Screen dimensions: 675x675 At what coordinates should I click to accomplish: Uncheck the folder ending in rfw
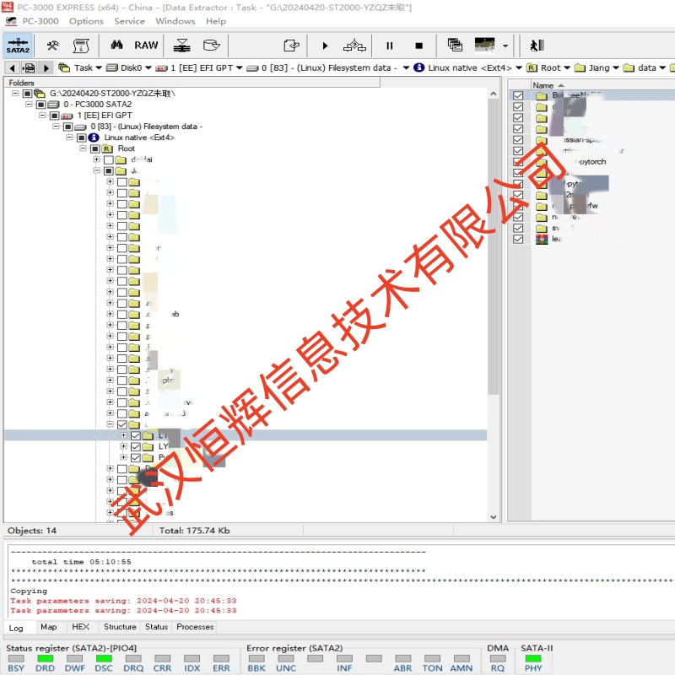[x=518, y=206]
